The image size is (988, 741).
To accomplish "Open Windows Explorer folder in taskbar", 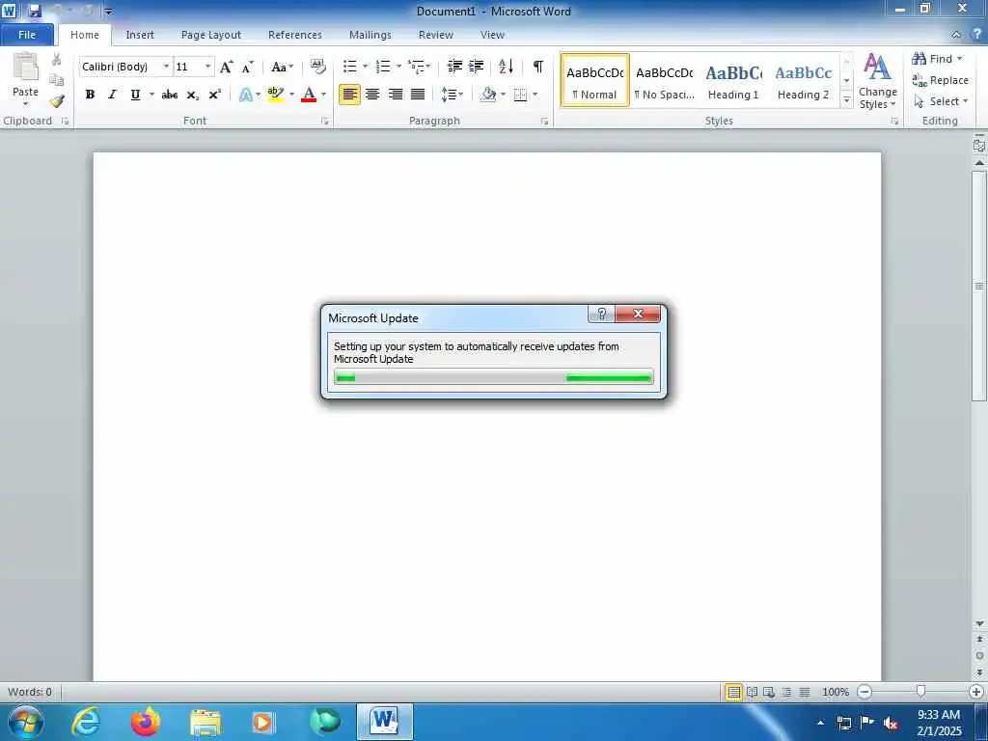I will 206,722.
